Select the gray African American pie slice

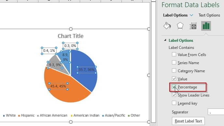(57, 60)
